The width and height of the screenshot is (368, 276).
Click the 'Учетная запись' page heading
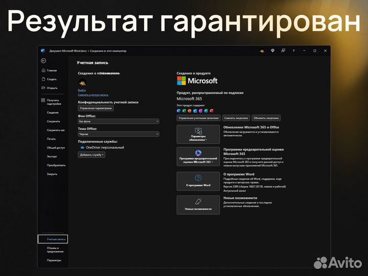93,63
